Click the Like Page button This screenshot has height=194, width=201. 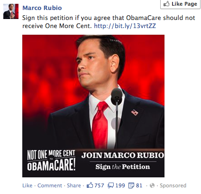(x=181, y=4)
